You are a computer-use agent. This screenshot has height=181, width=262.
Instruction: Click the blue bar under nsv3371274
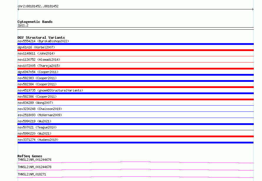(x=135, y=143)
